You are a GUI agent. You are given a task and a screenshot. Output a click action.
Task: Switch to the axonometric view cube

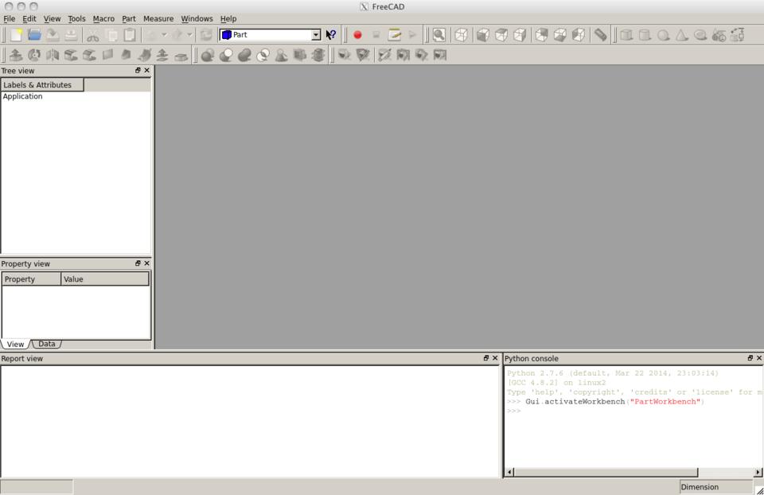462,35
